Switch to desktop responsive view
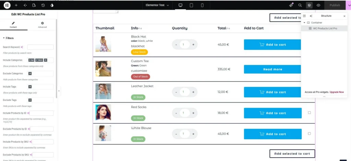The height and width of the screenshot is (161, 351). [180, 5]
